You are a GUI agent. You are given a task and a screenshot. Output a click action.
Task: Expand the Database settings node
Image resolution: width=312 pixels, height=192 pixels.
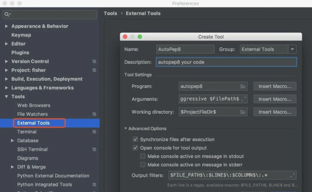[12, 141]
